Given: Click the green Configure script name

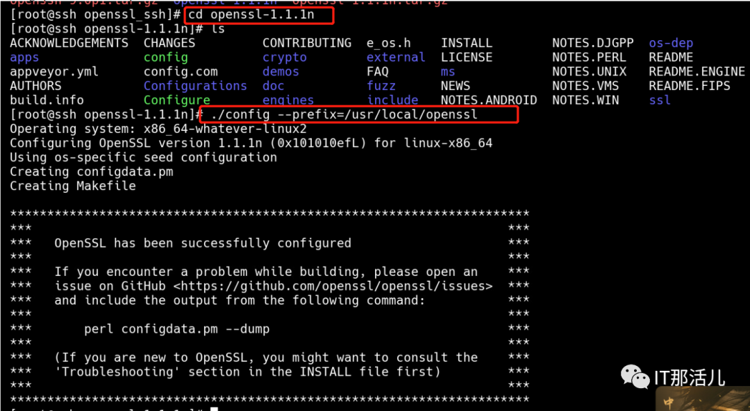Looking at the screenshot, I should coord(177,100).
